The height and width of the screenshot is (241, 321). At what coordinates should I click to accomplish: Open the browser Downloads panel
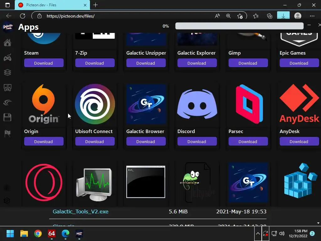pos(283,15)
